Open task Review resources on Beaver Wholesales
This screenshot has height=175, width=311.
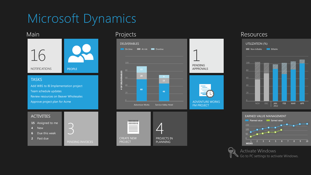click(56, 96)
